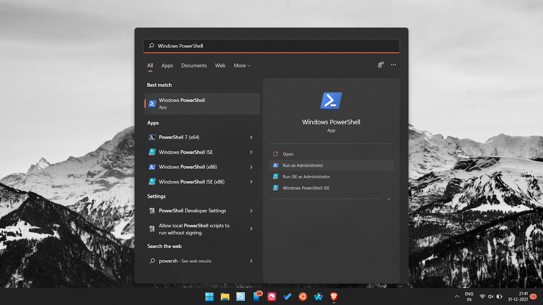Click large PowerShell logo in preview pane
Screen dimensions: 543x305
tap(331, 101)
